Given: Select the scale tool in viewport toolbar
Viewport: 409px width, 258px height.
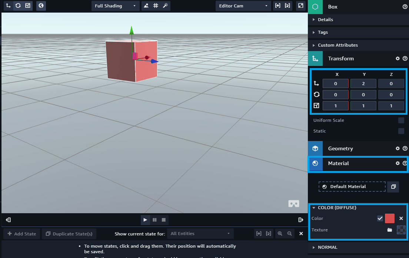Looking at the screenshot, I should tap(27, 6).
